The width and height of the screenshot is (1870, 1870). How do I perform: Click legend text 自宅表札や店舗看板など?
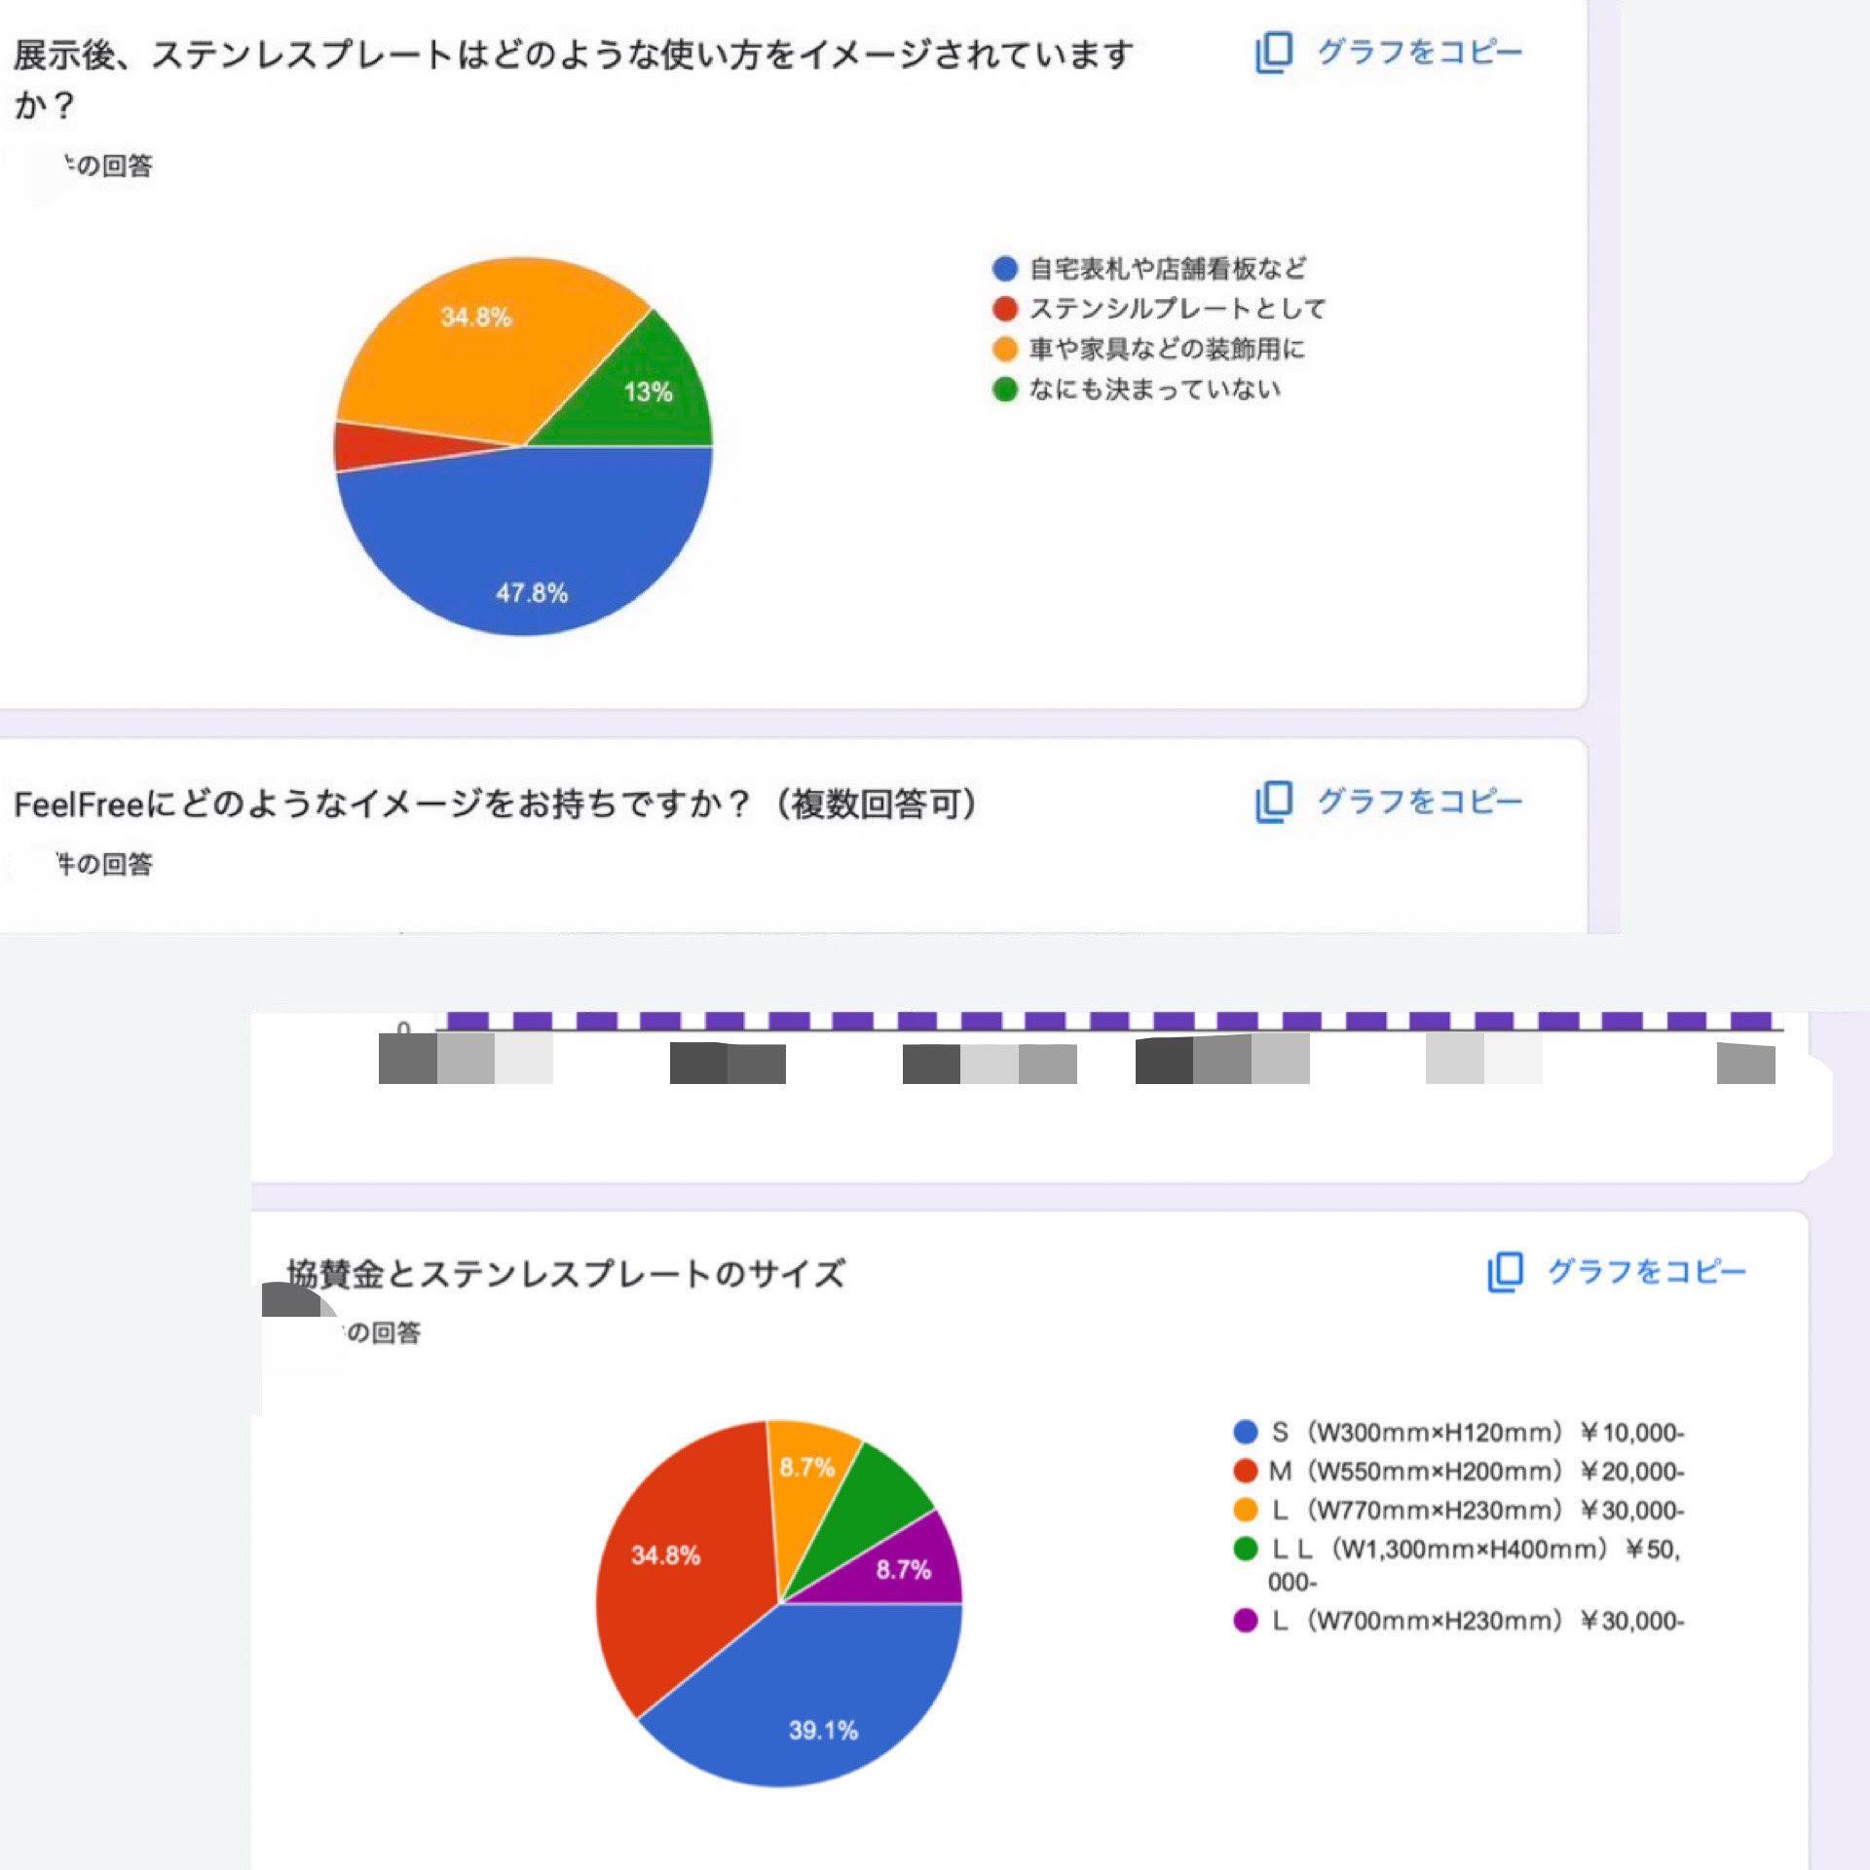point(1168,268)
